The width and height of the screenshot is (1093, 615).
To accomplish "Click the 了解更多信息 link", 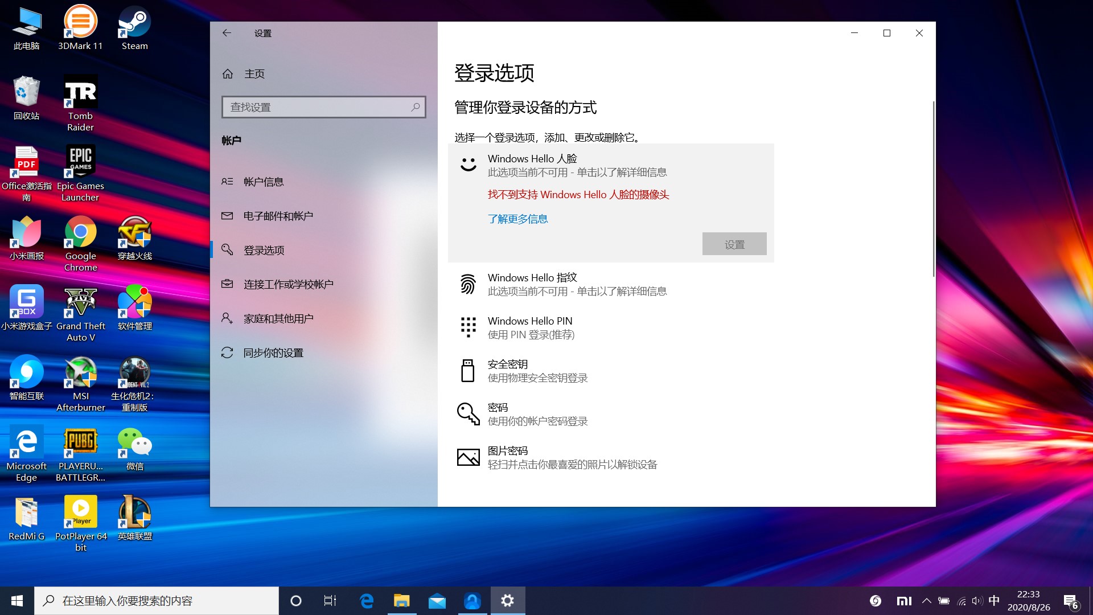I will pyautogui.click(x=518, y=219).
